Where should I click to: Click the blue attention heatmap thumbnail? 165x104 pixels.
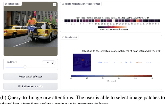82,62
